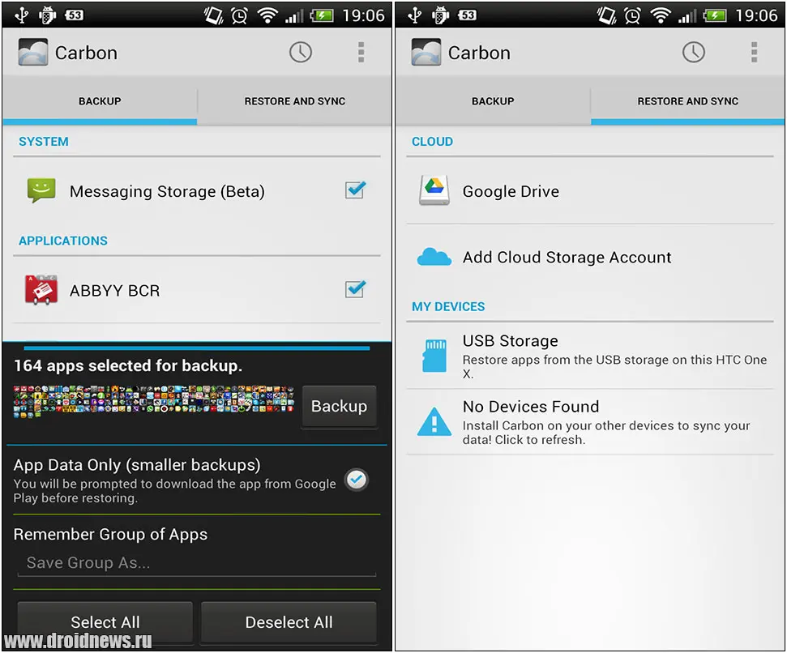The image size is (787, 653).
Task: Tap the SYSTEM section header
Action: tap(44, 142)
